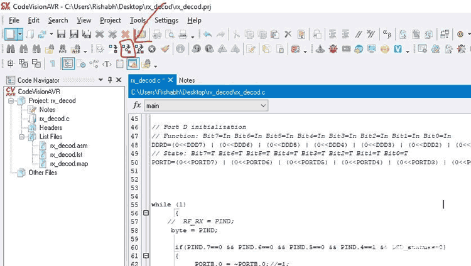Find text using the first binoculars icon

[x=11, y=48]
